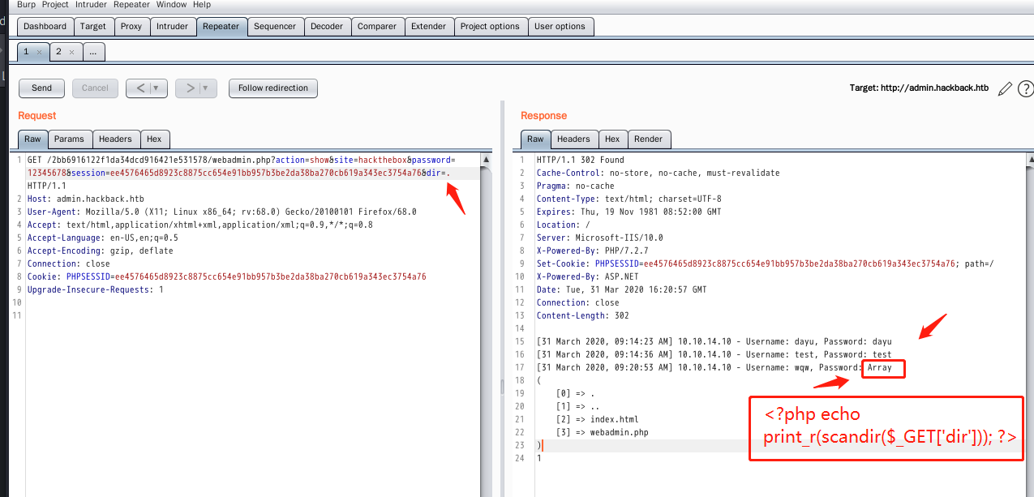Switch to the Intruder tab
Viewport: 1034px width, 497px height.
(172, 27)
